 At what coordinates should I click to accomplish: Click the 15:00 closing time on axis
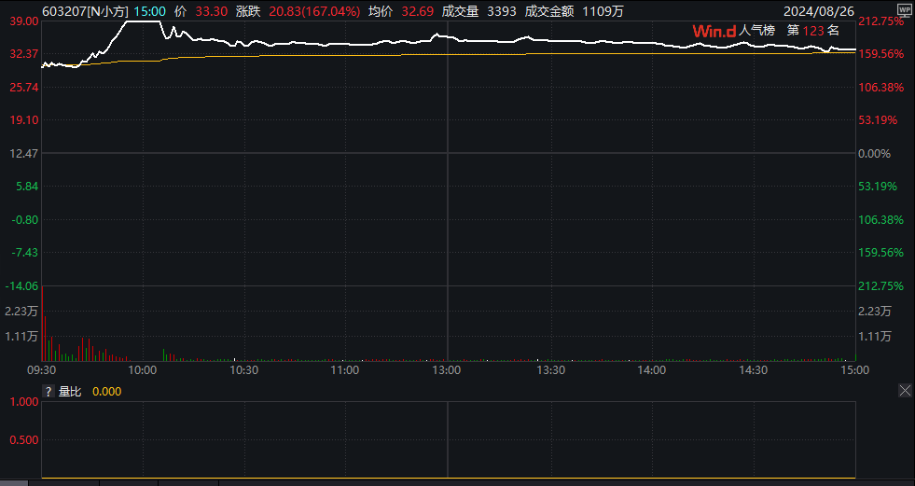(x=854, y=370)
